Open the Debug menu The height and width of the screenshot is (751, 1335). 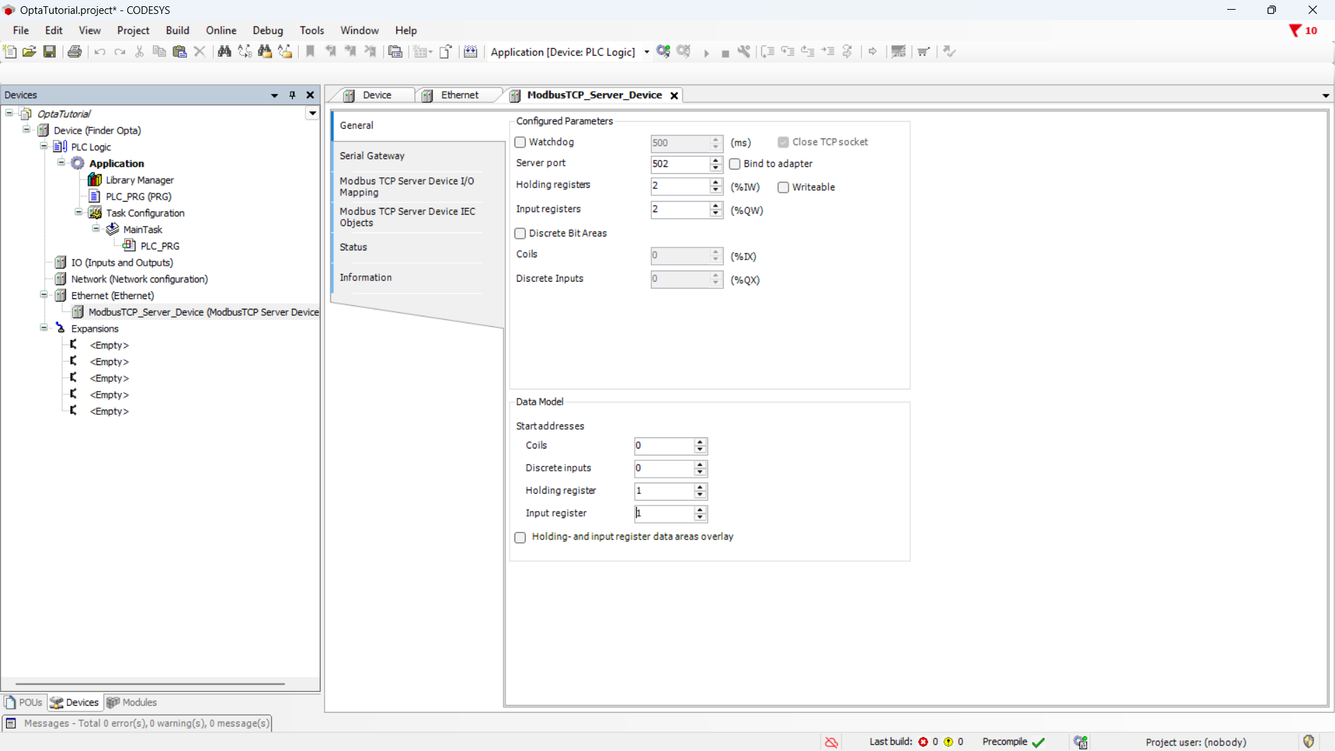[x=268, y=30]
